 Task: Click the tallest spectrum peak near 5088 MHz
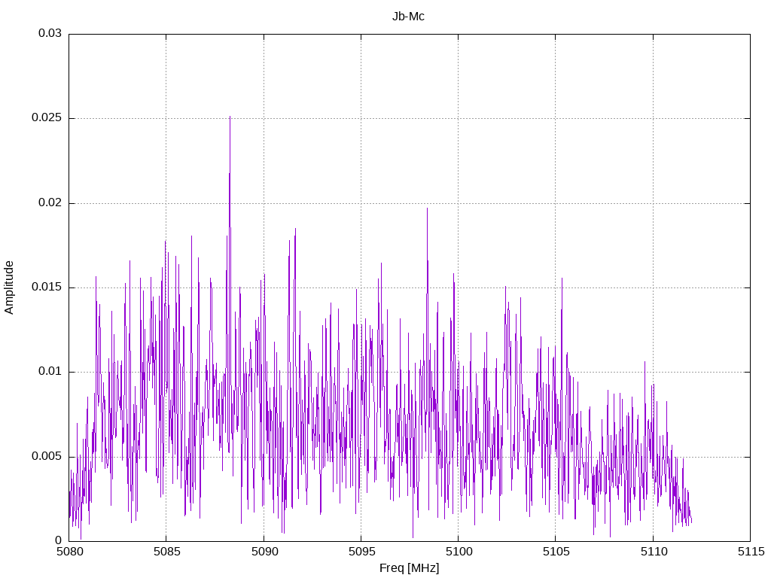point(230,117)
